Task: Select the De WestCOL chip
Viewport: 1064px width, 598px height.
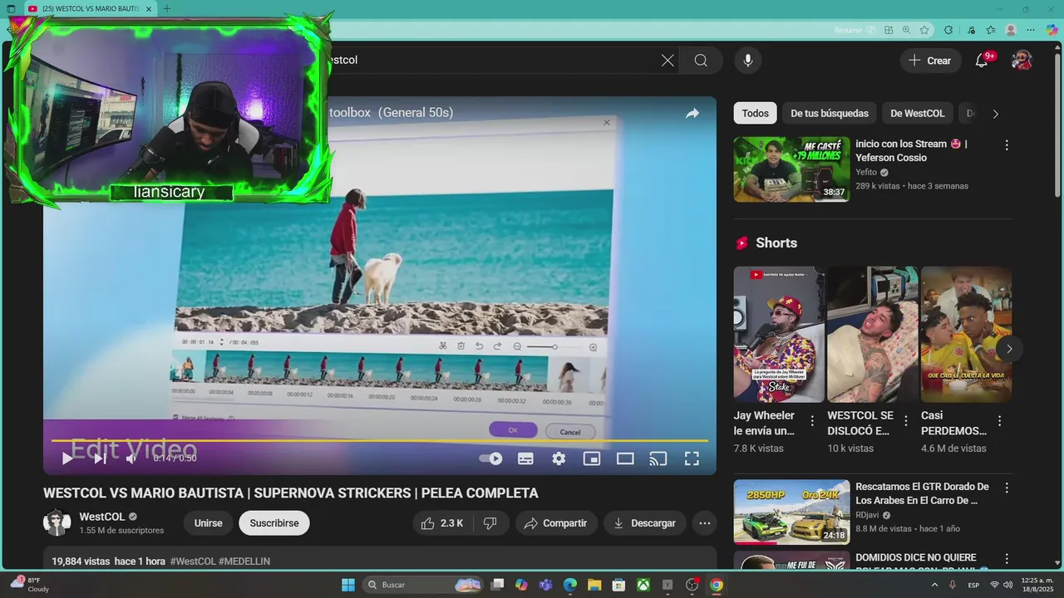Action: click(918, 114)
